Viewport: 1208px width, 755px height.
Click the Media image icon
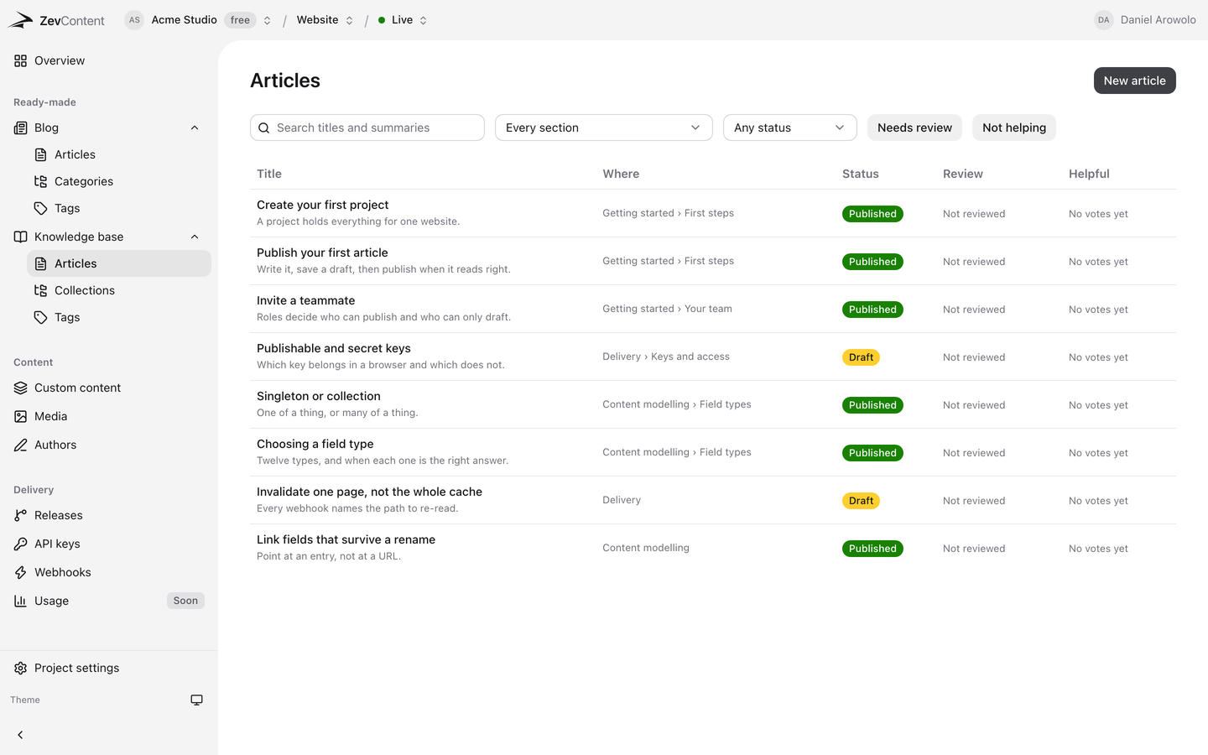pos(20,416)
